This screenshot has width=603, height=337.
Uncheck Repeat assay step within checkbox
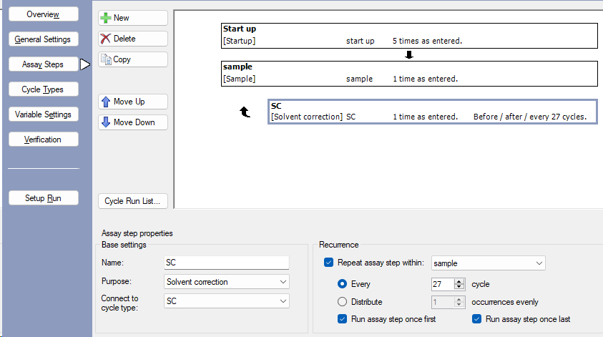tap(329, 263)
